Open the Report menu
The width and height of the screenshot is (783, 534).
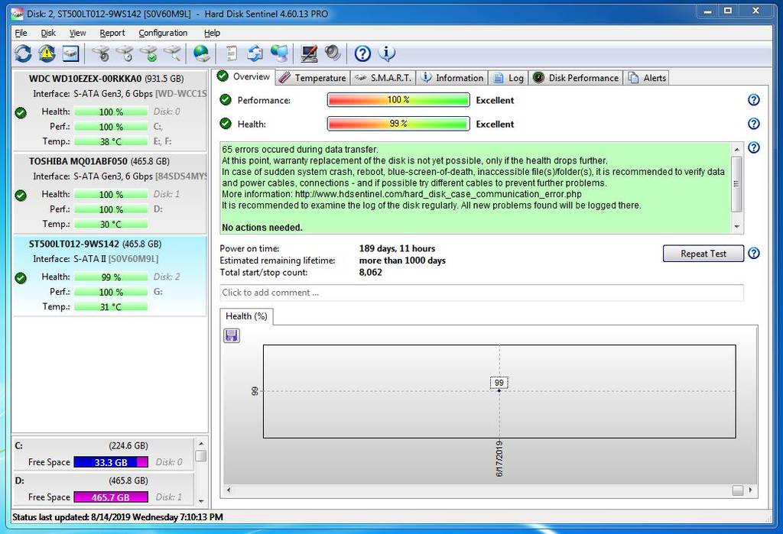coord(112,33)
